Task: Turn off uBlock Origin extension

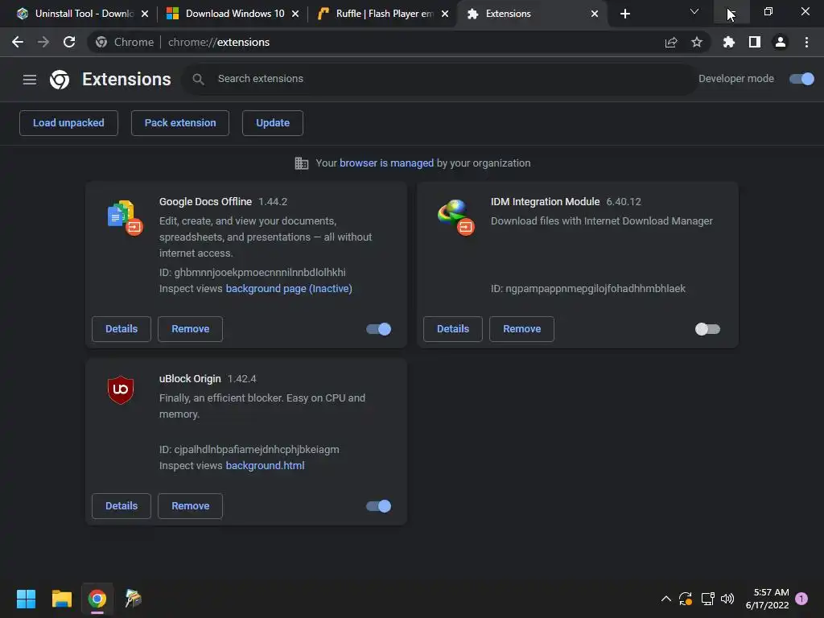Action: [x=378, y=506]
